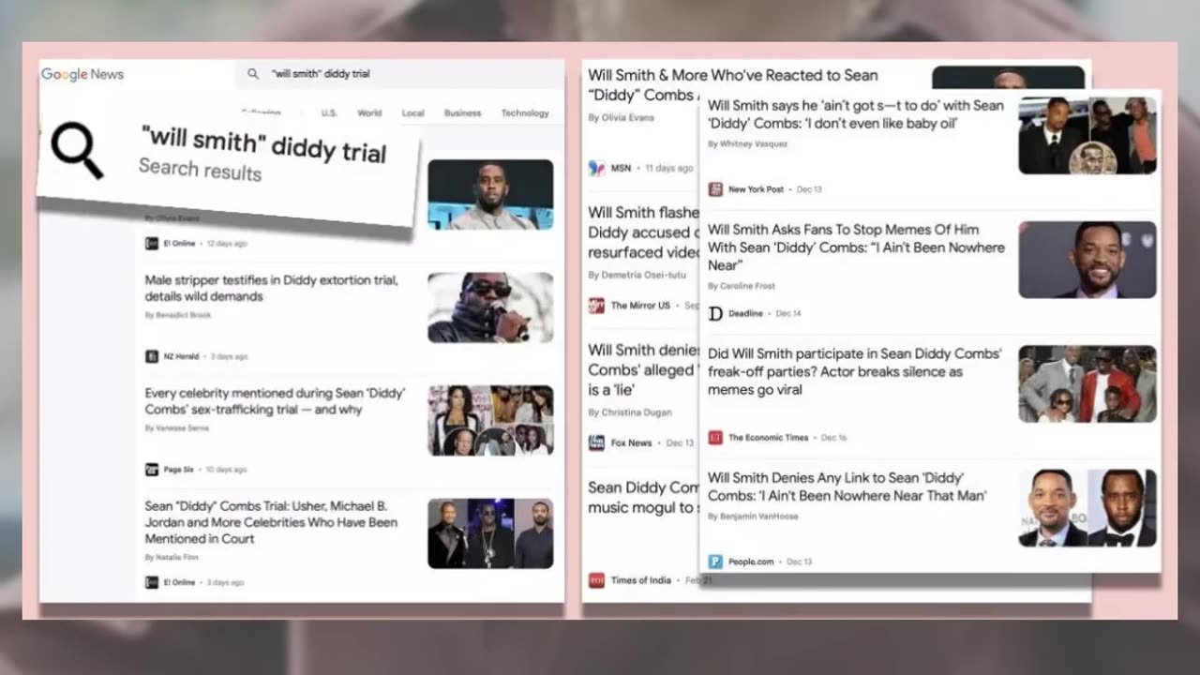Click the 'Search results' caption text
Image resolution: width=1200 pixels, height=675 pixels.
click(x=200, y=170)
